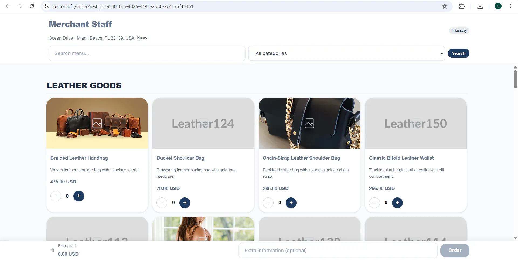Click the LEATHER GOODS heading

pos(84,85)
